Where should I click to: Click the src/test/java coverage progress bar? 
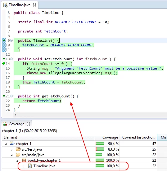pyautogui.click(x=100, y=149)
